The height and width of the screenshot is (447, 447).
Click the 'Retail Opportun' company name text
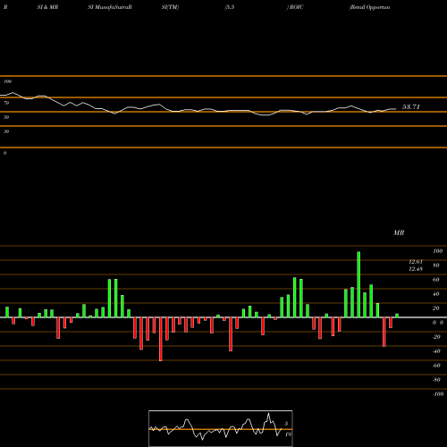coord(370,7)
